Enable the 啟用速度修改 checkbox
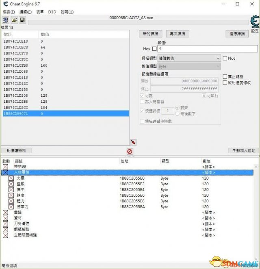The height and width of the screenshot is (269, 260). tap(225, 82)
